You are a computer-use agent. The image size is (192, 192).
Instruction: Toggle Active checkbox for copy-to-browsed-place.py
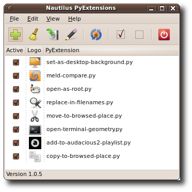[16, 156]
